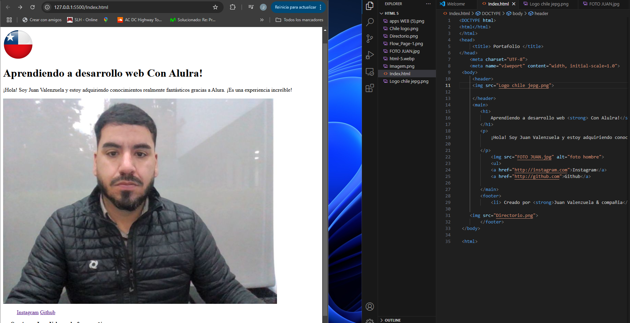Switch to the Welcome tab
630x323 pixels.
(456, 4)
